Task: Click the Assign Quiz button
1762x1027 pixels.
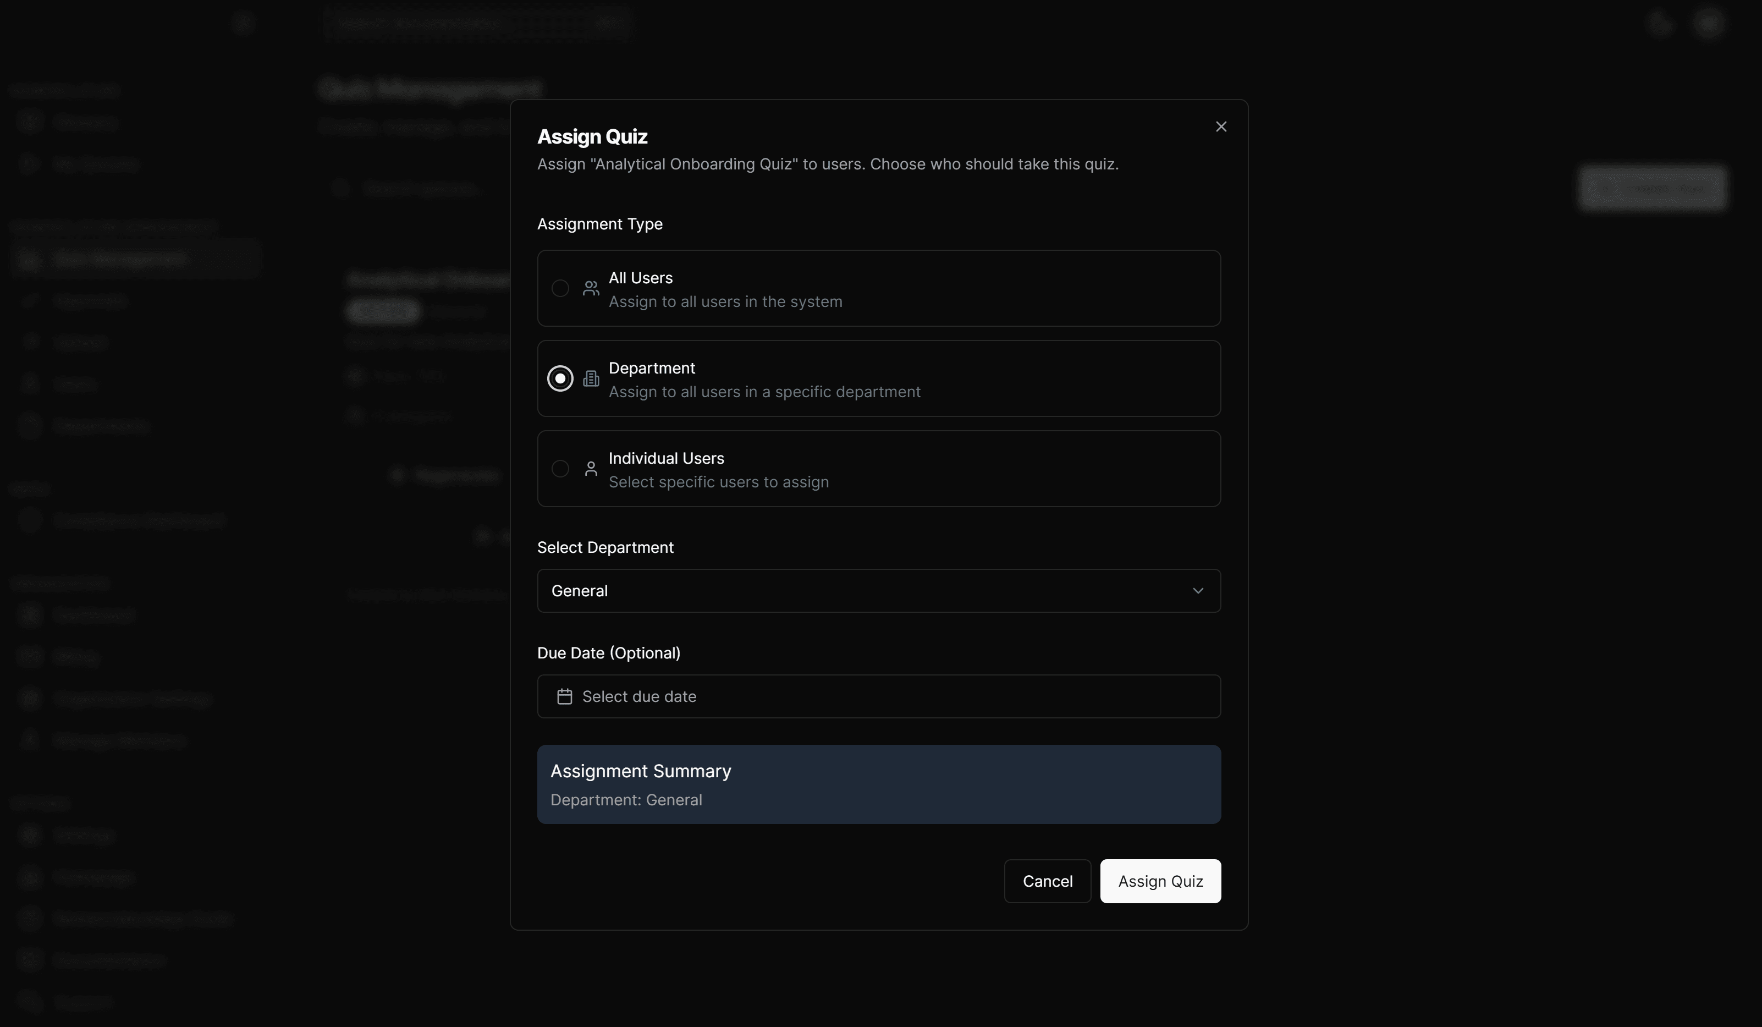Action: point(1160,881)
